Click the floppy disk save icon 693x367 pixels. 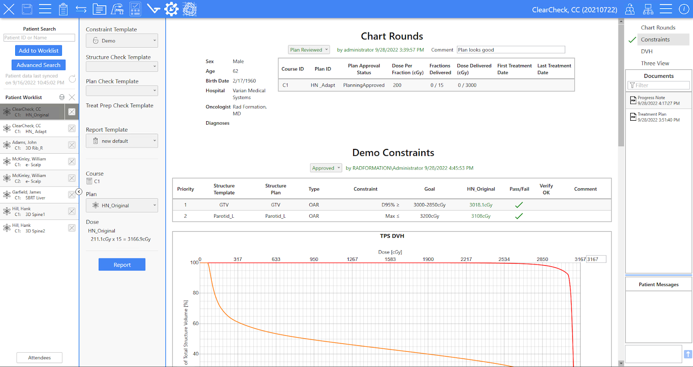tap(27, 9)
